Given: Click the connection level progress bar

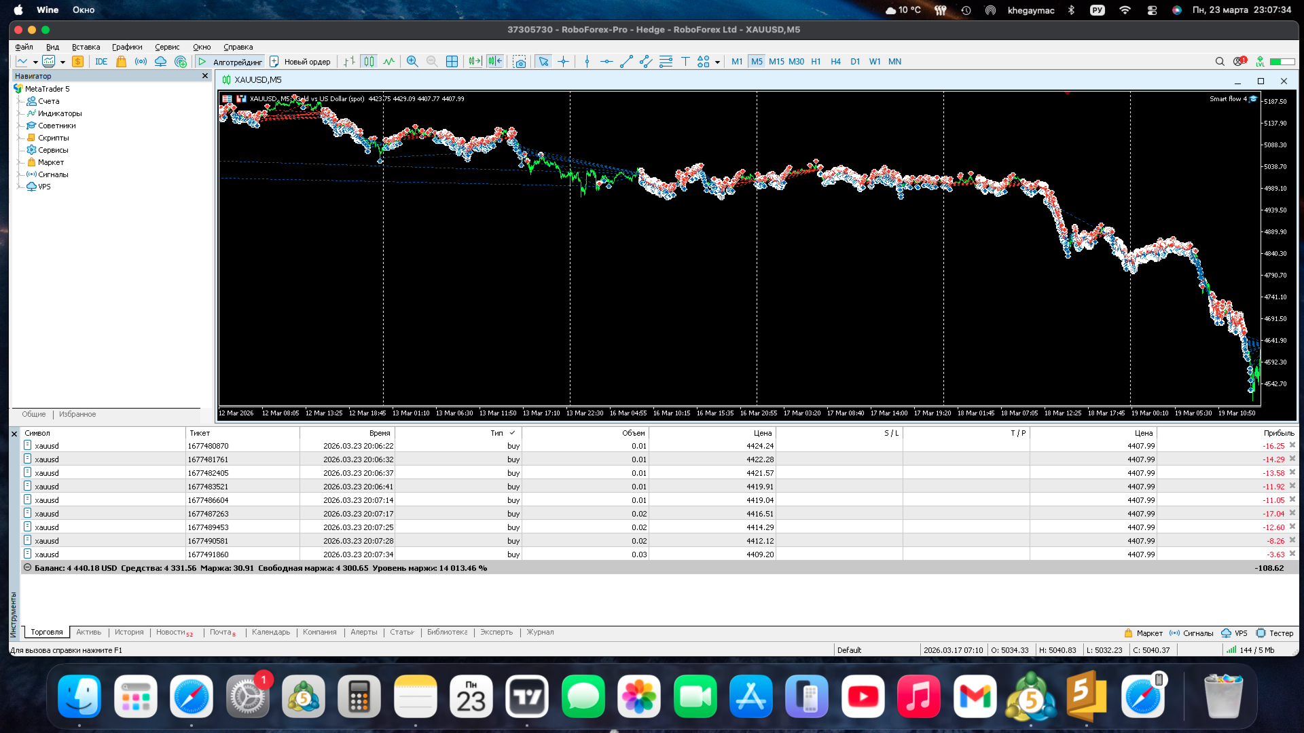Looking at the screenshot, I should (x=1282, y=62).
